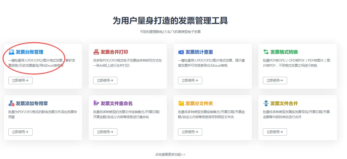Click the 发票台账管理 ledger icon
The height and width of the screenshot is (159, 347).
(x=11, y=52)
